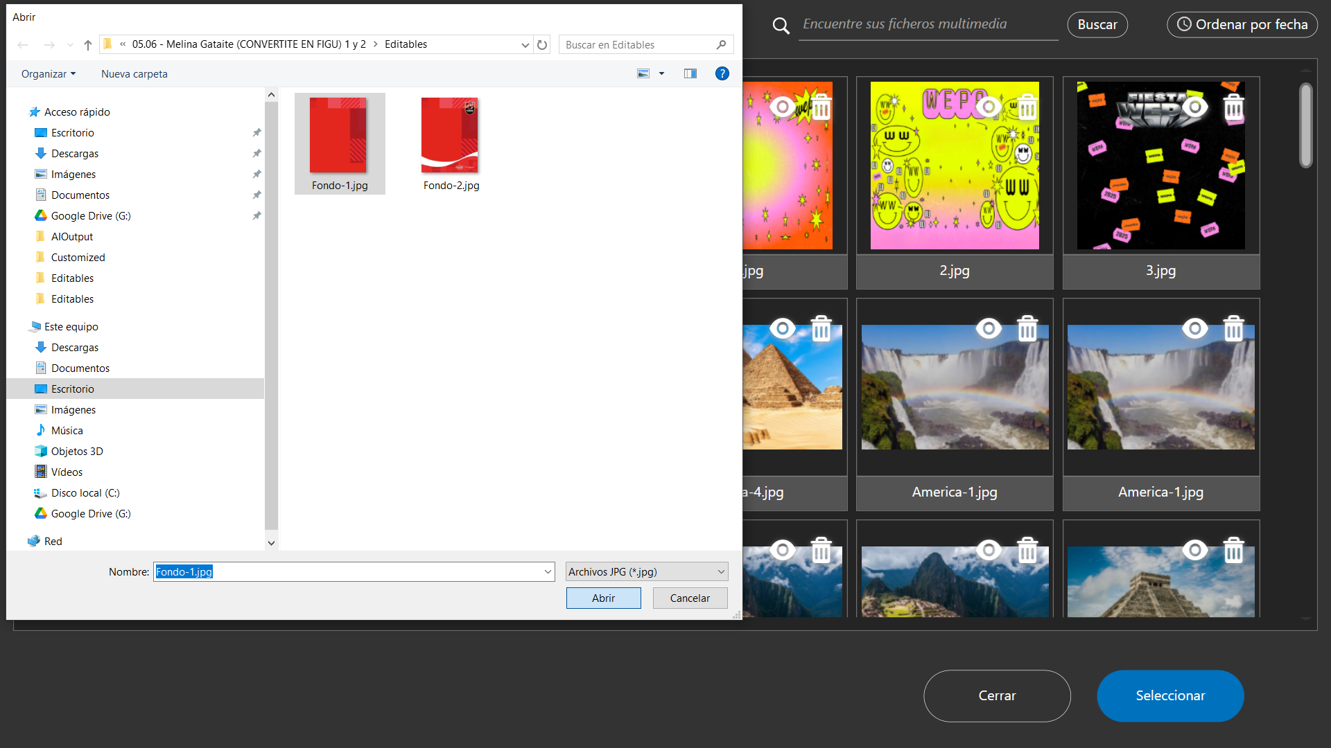Open the Customized folder
The width and height of the screenshot is (1331, 748).
tap(78, 258)
